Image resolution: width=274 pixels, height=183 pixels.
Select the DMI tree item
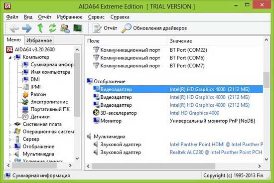coord(35,79)
